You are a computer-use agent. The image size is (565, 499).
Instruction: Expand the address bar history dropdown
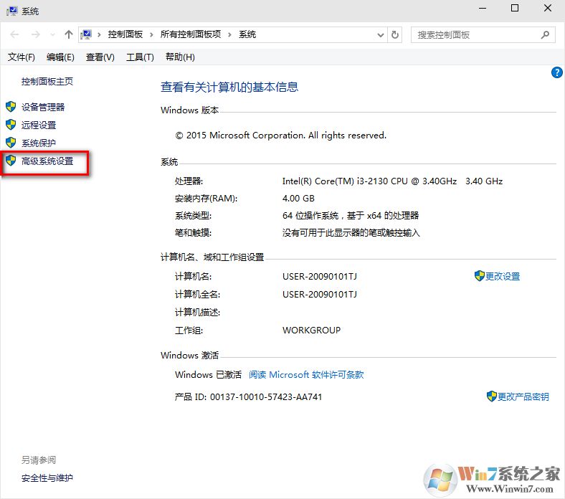click(x=379, y=34)
